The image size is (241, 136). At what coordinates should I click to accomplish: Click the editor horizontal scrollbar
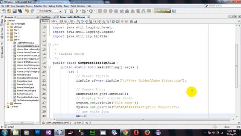[x=143, y=119]
